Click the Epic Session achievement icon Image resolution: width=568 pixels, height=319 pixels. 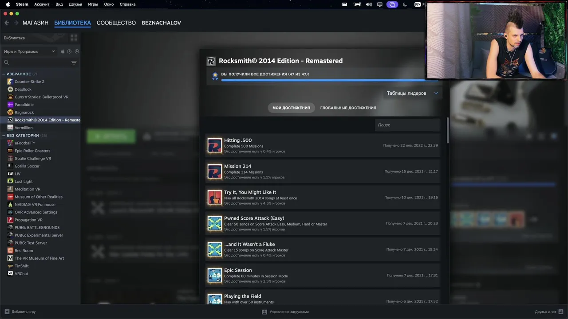pos(215,275)
